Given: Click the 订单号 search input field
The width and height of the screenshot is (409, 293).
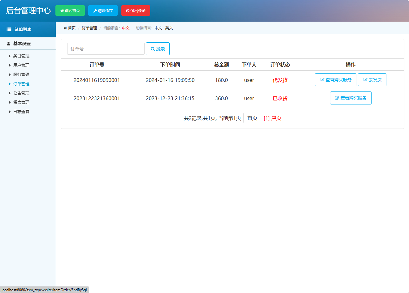Looking at the screenshot, I should point(105,49).
